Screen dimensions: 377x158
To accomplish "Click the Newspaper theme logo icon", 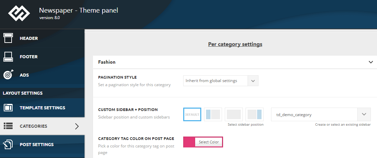I will (x=19, y=13).
